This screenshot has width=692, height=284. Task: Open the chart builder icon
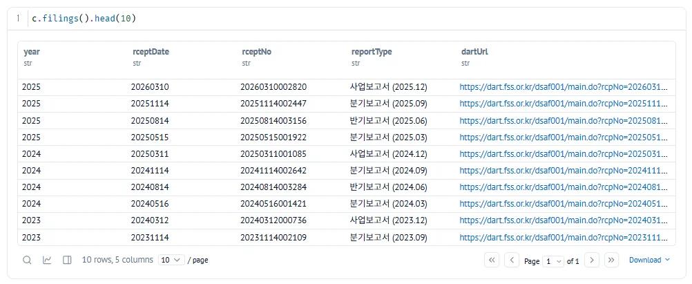tap(47, 260)
